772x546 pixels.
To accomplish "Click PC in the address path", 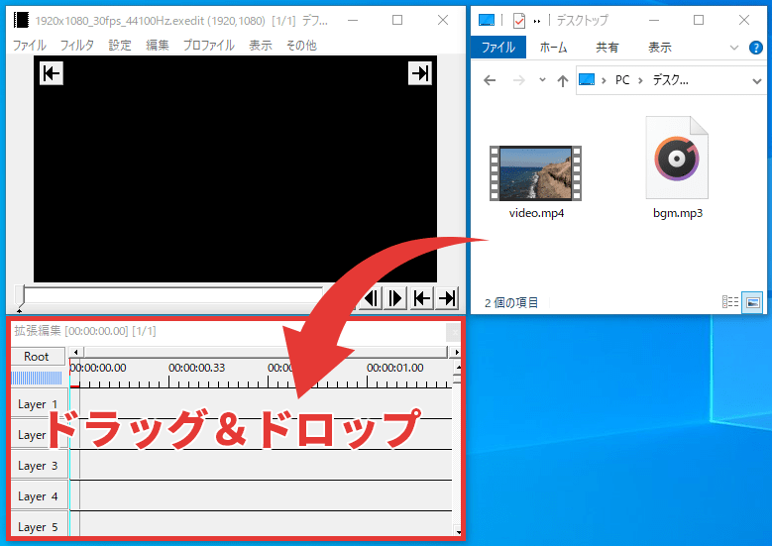I will point(622,80).
